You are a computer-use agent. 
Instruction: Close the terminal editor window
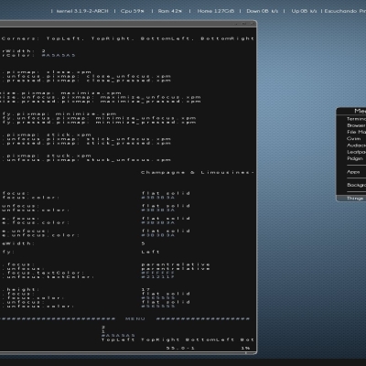pos(253,24)
